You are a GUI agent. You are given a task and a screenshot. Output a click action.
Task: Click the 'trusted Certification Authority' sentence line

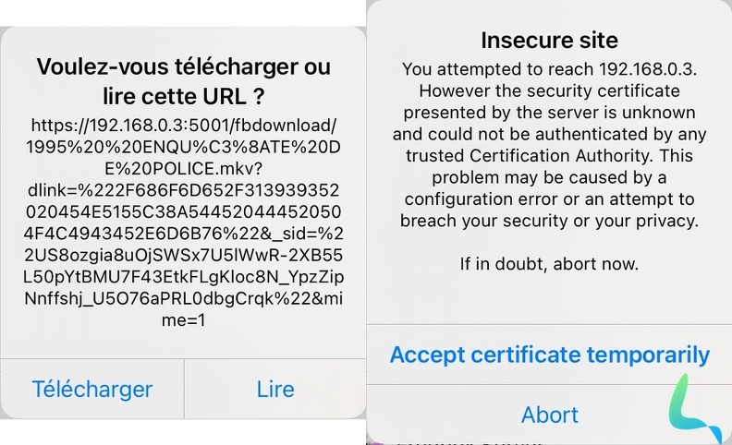549,155
